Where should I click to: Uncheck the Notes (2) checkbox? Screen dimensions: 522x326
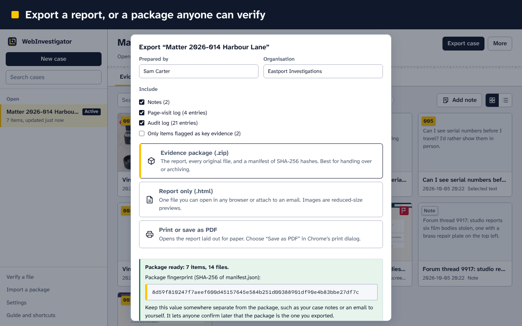tap(142, 102)
